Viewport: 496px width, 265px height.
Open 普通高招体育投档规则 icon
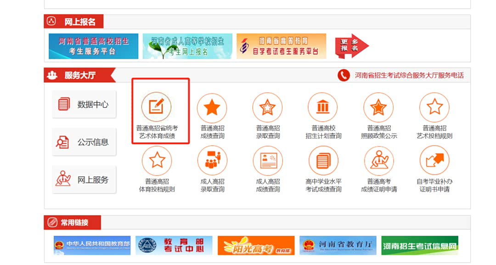(157, 161)
